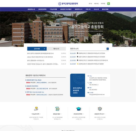Image resolution: width=136 pixels, height=131 pixels.
Task: Click the heart-in-hand donation icon
Action: tap(36, 109)
